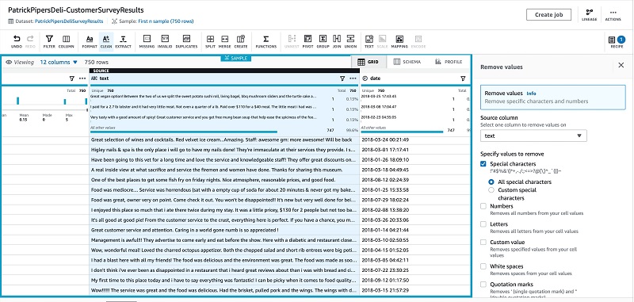The width and height of the screenshot is (634, 302).
Task: Click filter icon on text column
Action: point(342,78)
